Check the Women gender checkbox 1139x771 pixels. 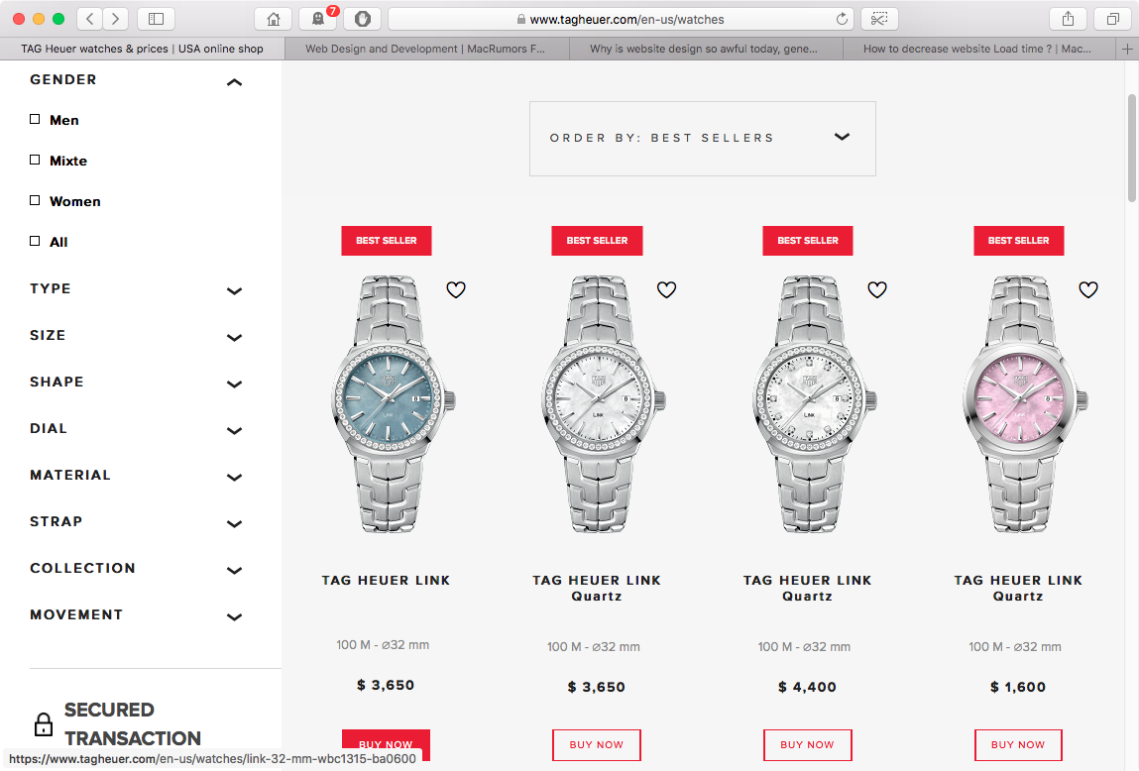coord(35,200)
